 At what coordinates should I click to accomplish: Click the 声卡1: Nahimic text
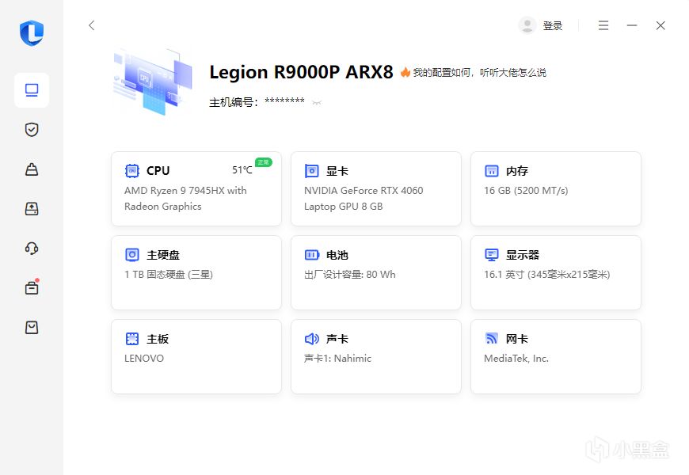[x=337, y=358]
